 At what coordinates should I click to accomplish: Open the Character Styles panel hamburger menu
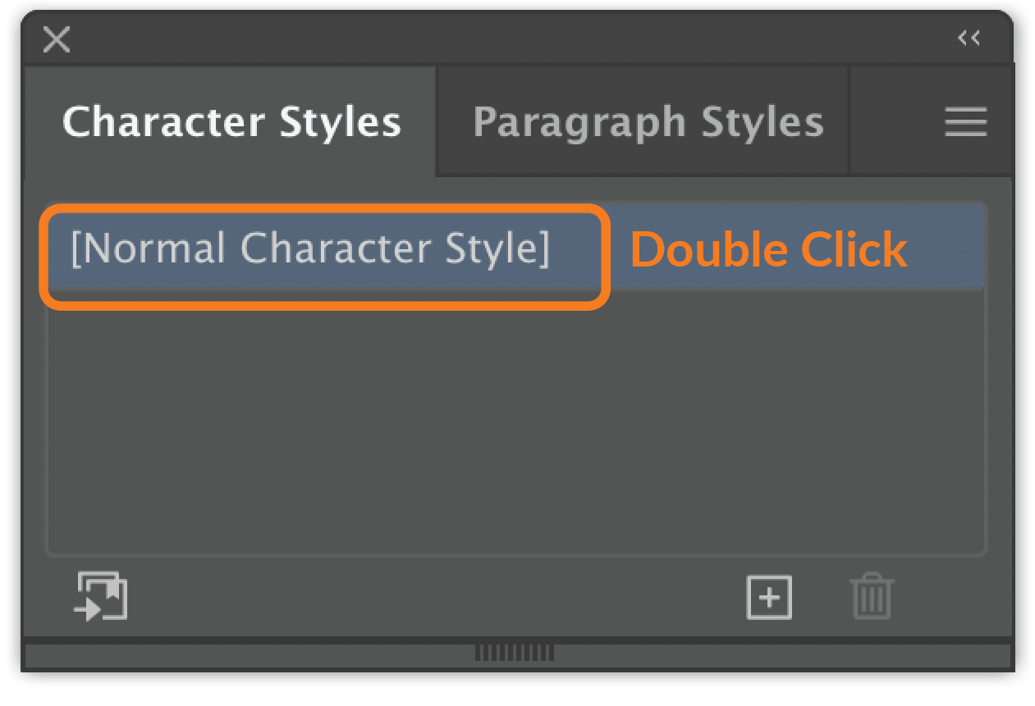pos(965,121)
